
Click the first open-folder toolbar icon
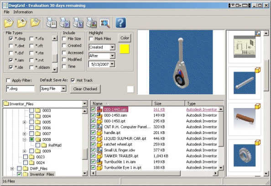pyautogui.click(x=9, y=23)
